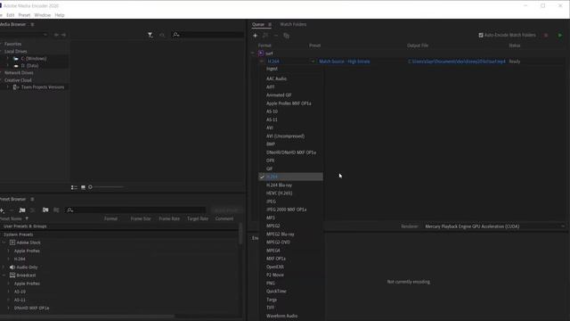Click the Audio Only speaker icon

coord(12,267)
